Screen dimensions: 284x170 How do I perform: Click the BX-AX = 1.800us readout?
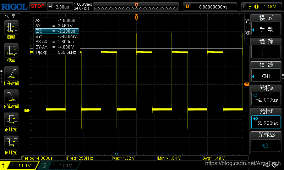(x=55, y=41)
